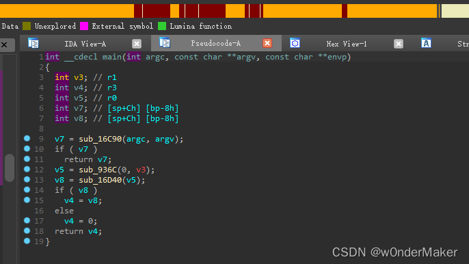Click the r0 register comment
The width and height of the screenshot is (469, 264).
point(112,98)
